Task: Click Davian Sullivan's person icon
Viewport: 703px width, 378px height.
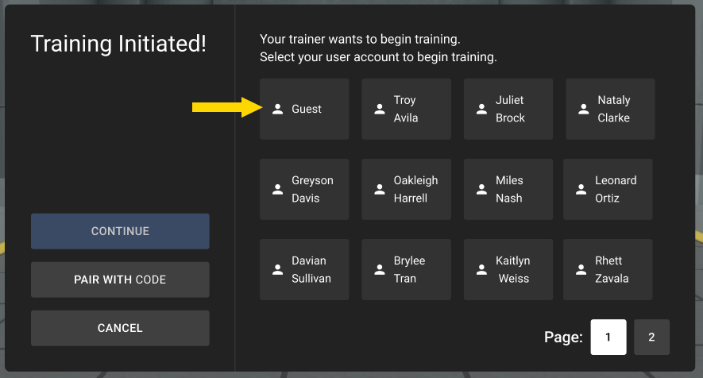Action: [x=277, y=269]
